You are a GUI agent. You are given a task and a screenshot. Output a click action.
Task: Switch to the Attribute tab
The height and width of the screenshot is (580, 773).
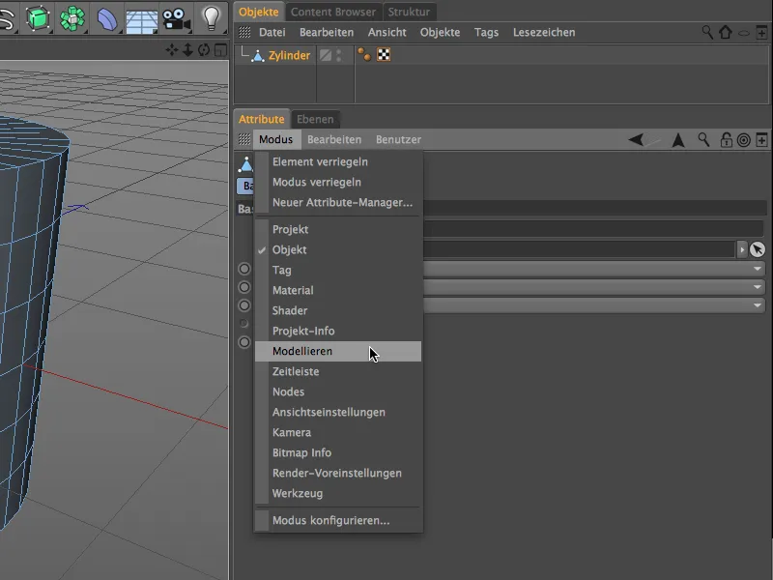(261, 119)
